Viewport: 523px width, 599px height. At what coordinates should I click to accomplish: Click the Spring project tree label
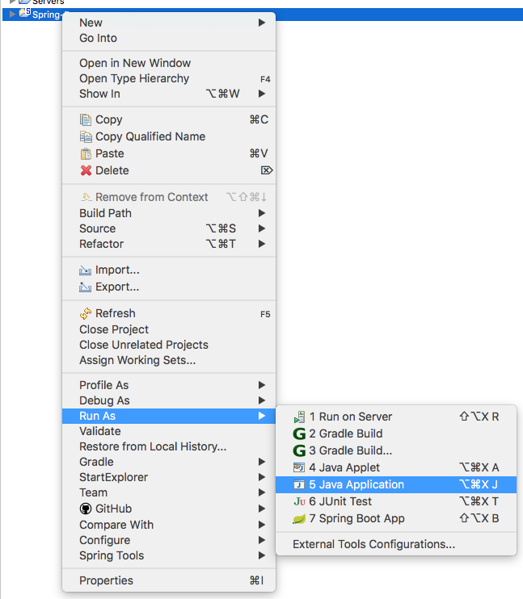pyautogui.click(x=46, y=15)
